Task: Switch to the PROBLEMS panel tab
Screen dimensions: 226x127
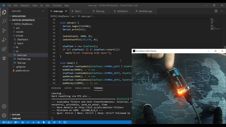Action: point(56,88)
